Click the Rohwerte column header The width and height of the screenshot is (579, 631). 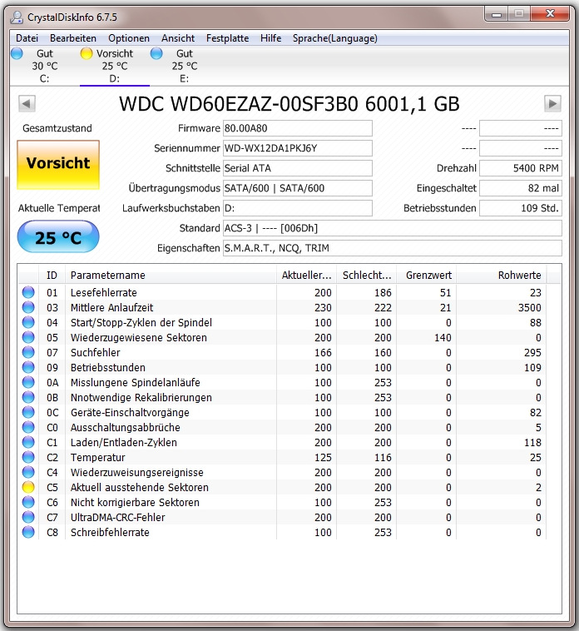tap(502, 276)
